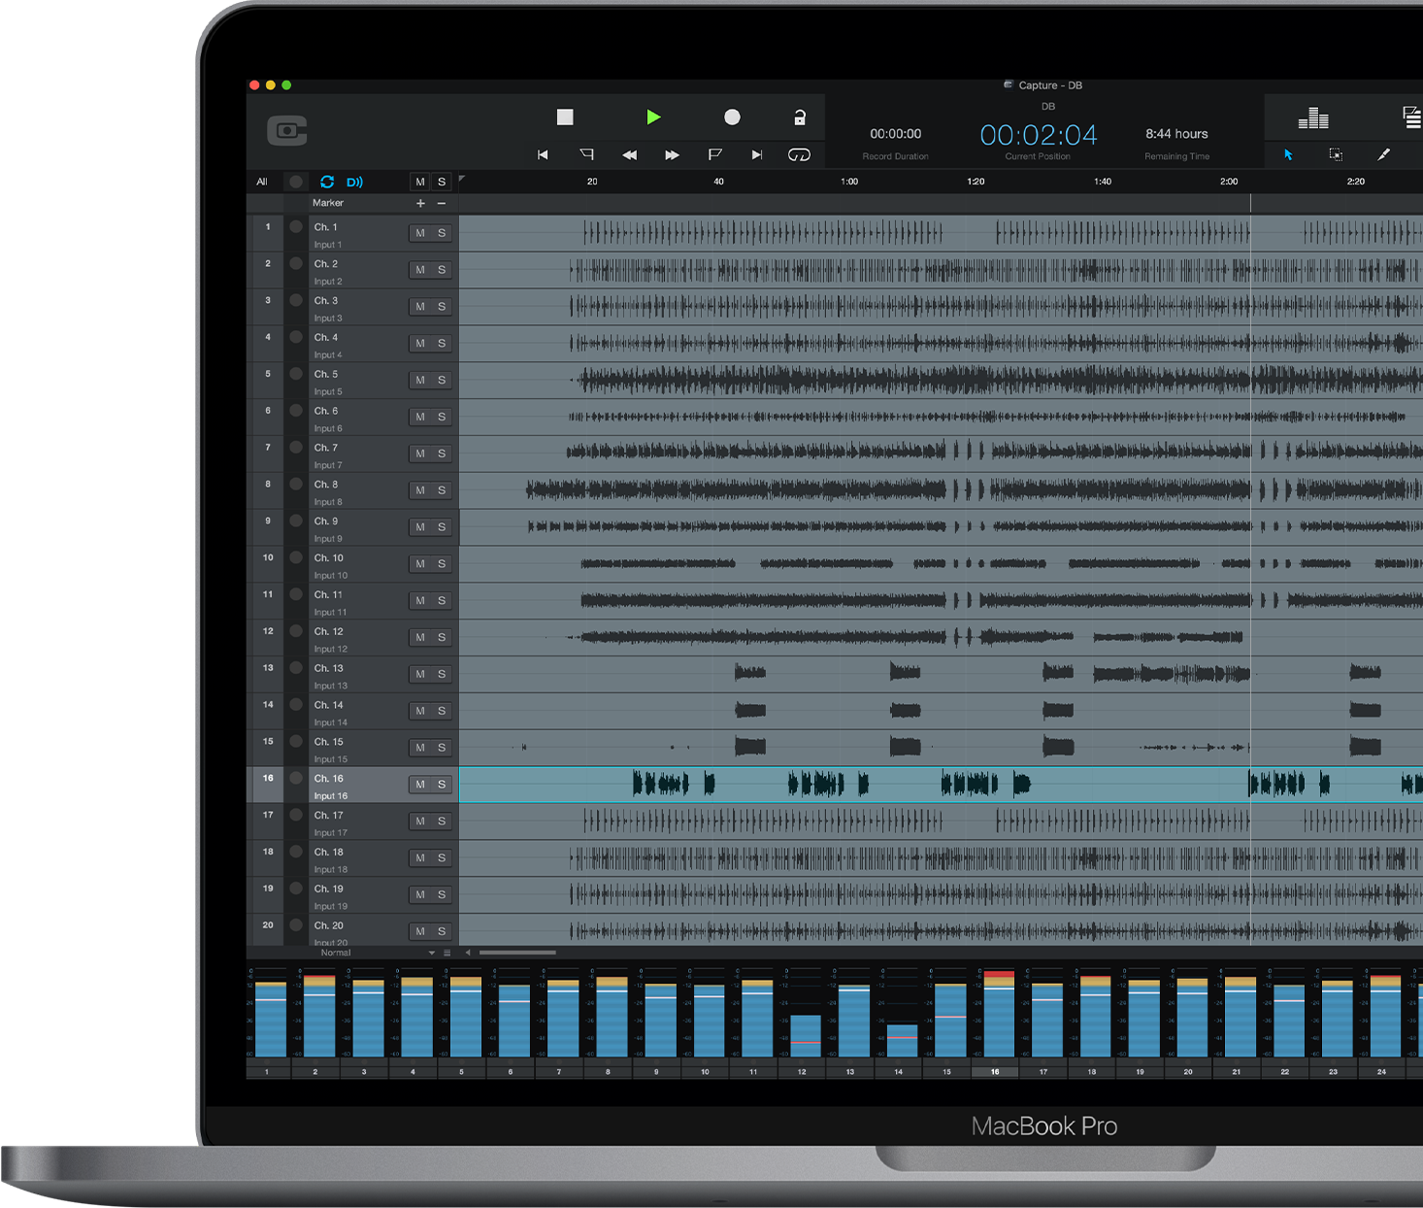
Task: Click track number 9 in header
Action: coord(268,521)
